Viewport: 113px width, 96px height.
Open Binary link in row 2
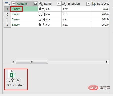(16, 14)
